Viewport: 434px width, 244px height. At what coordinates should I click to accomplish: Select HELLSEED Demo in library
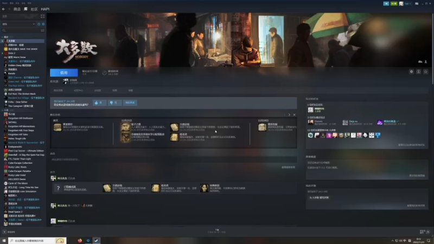coord(17,179)
